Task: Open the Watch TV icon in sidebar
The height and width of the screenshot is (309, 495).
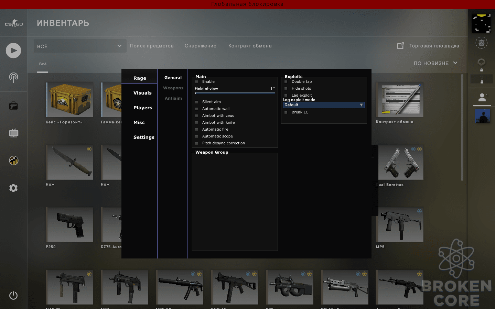Action: pyautogui.click(x=13, y=133)
